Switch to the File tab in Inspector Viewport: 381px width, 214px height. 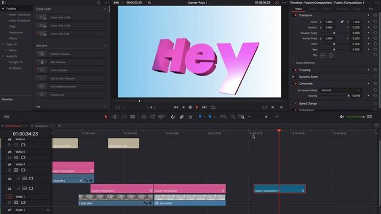[x=371, y=9]
